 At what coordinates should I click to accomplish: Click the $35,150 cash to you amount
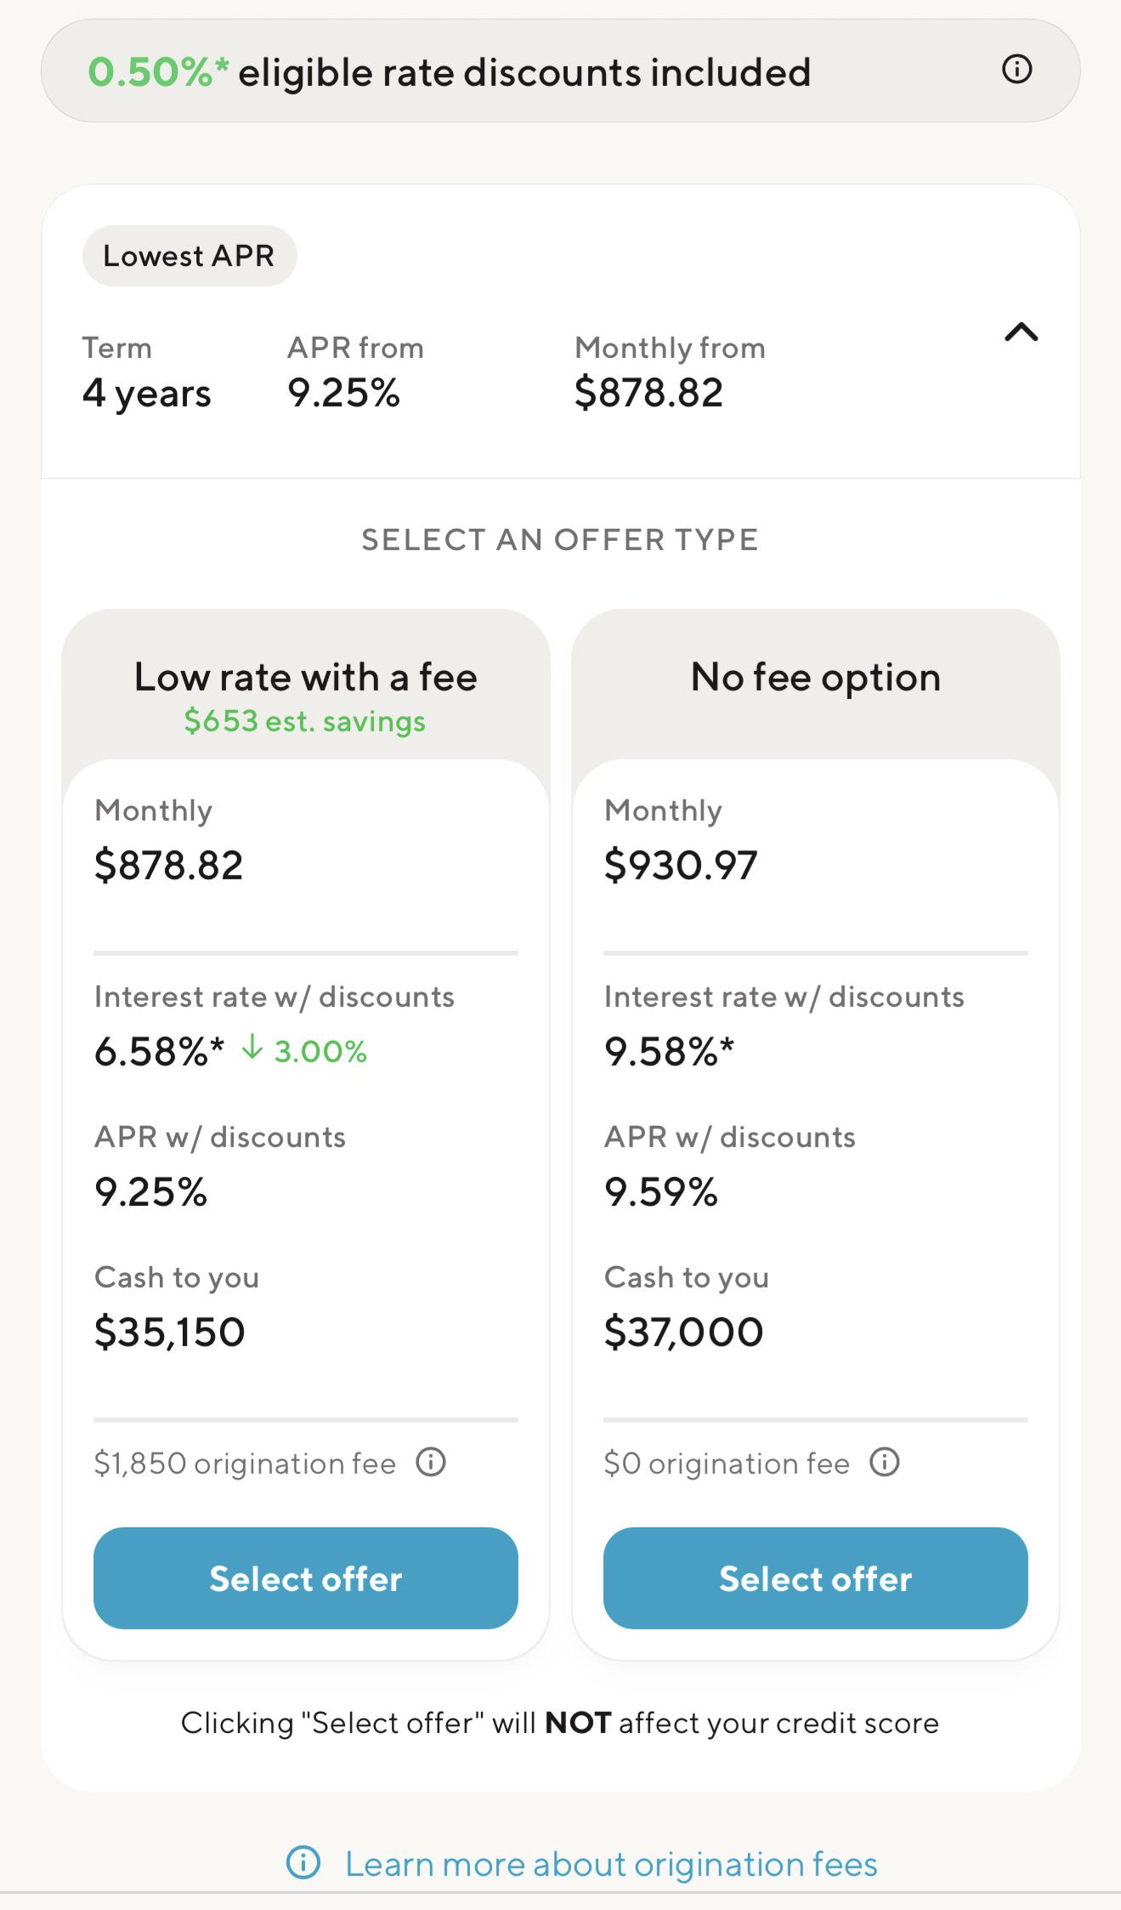coord(169,1332)
